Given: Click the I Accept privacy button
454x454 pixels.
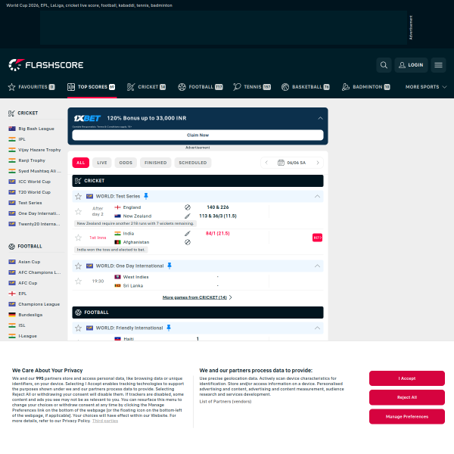Looking at the screenshot, I should point(407,378).
